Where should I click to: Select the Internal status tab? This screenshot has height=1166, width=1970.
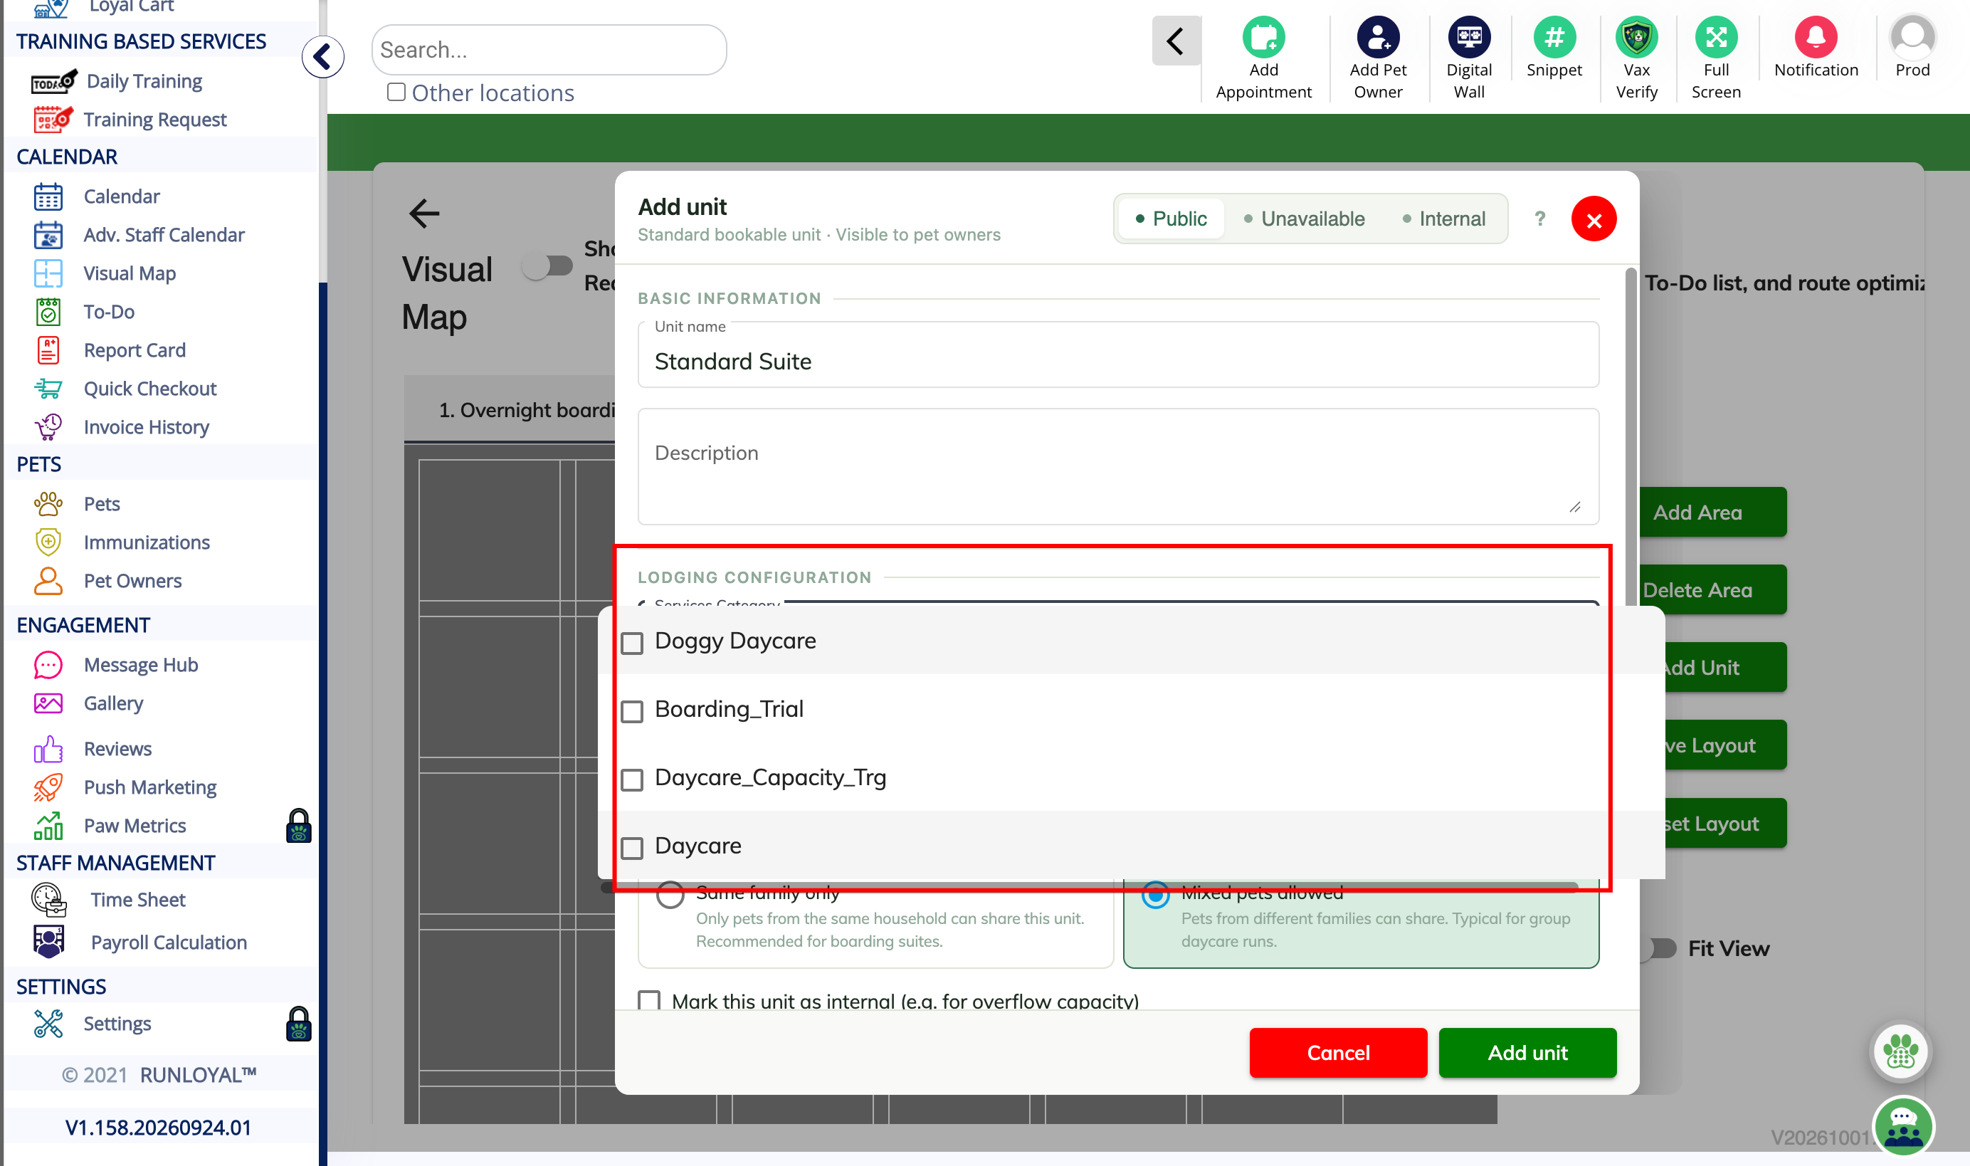tap(1444, 219)
